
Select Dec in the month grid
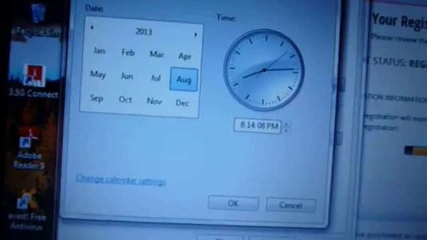[x=182, y=103]
